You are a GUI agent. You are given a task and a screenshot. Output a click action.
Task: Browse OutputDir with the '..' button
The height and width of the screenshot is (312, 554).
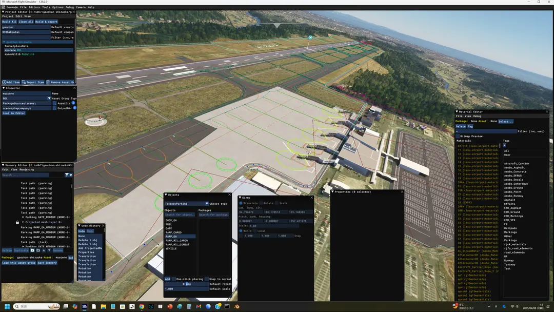point(55,108)
